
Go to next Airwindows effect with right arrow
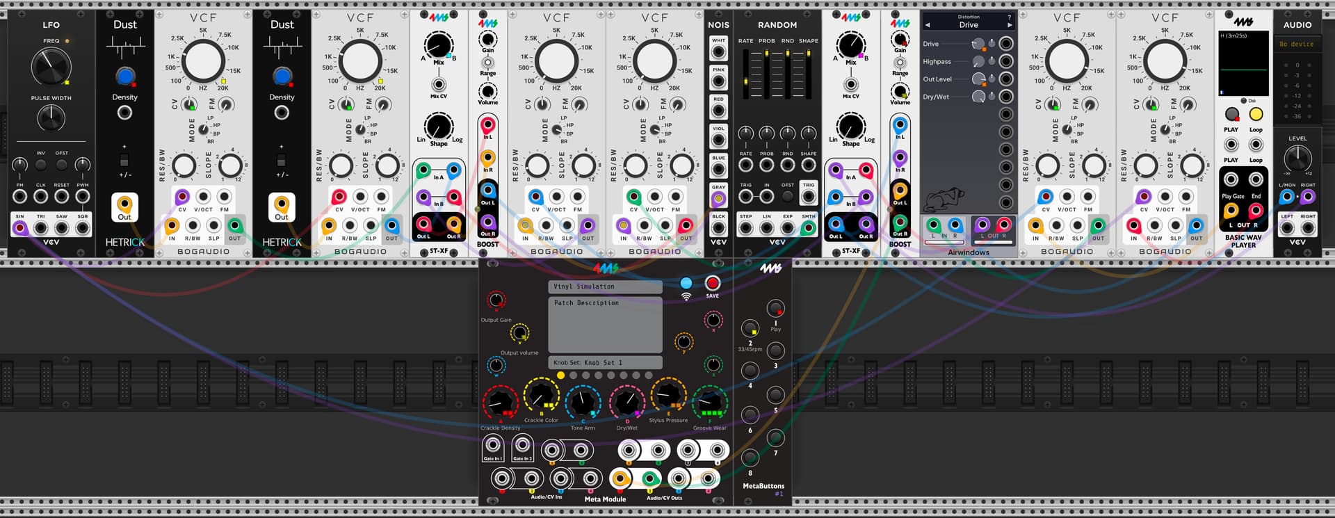[1010, 25]
